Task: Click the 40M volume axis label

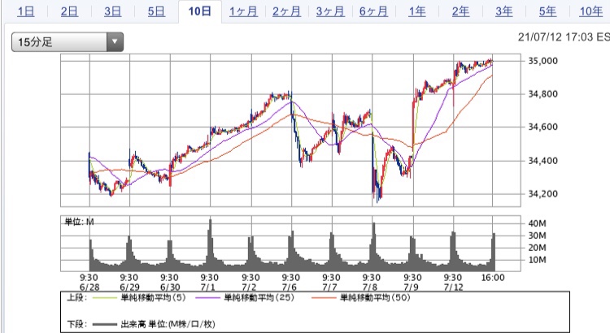Action: [538, 223]
